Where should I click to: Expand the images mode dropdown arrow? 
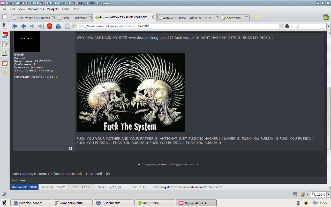coord(307,195)
